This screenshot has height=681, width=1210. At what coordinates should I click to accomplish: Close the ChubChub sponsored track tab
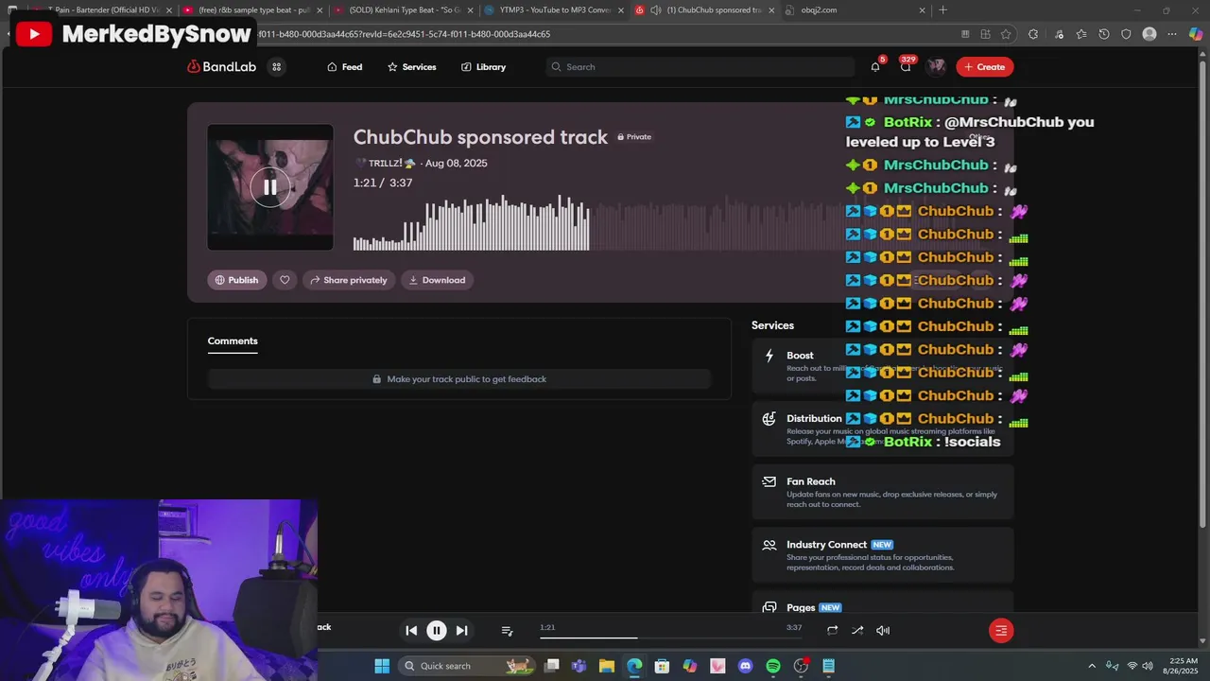pos(771,10)
